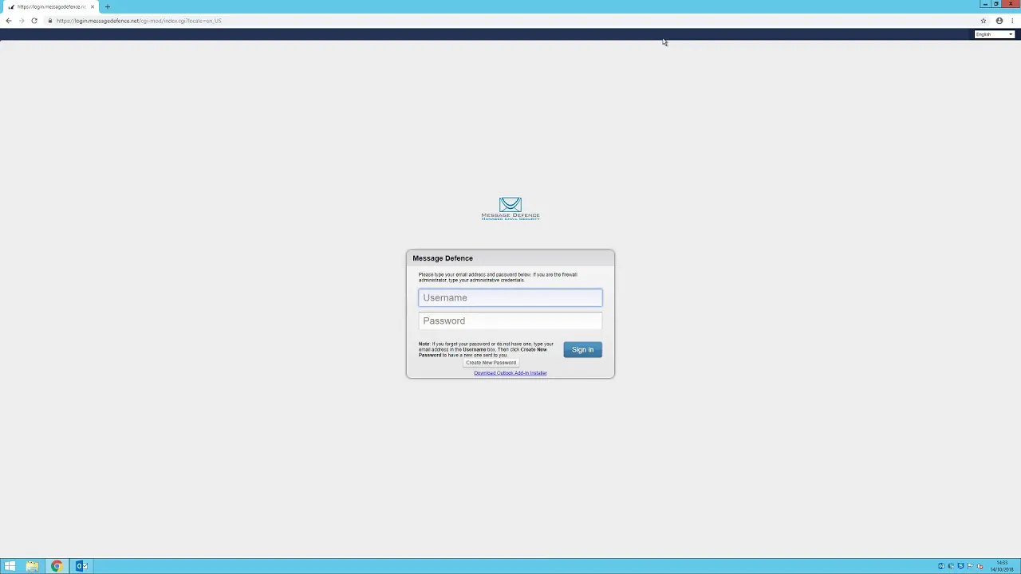The height and width of the screenshot is (574, 1021).
Task: Click the Message Defence panel heading
Action: (443, 258)
